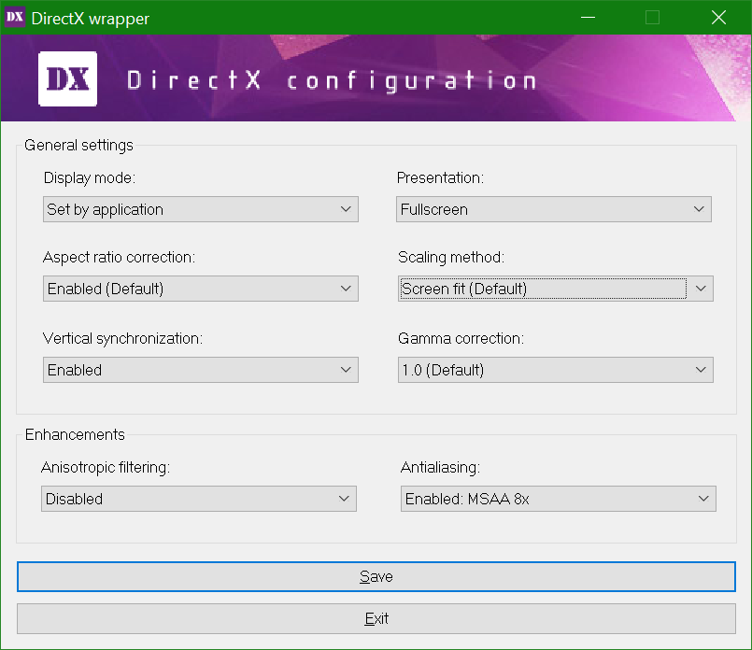Screen dimensions: 752x650
Task: Expand the Vertical synchronization dropdown
Action: (201, 370)
